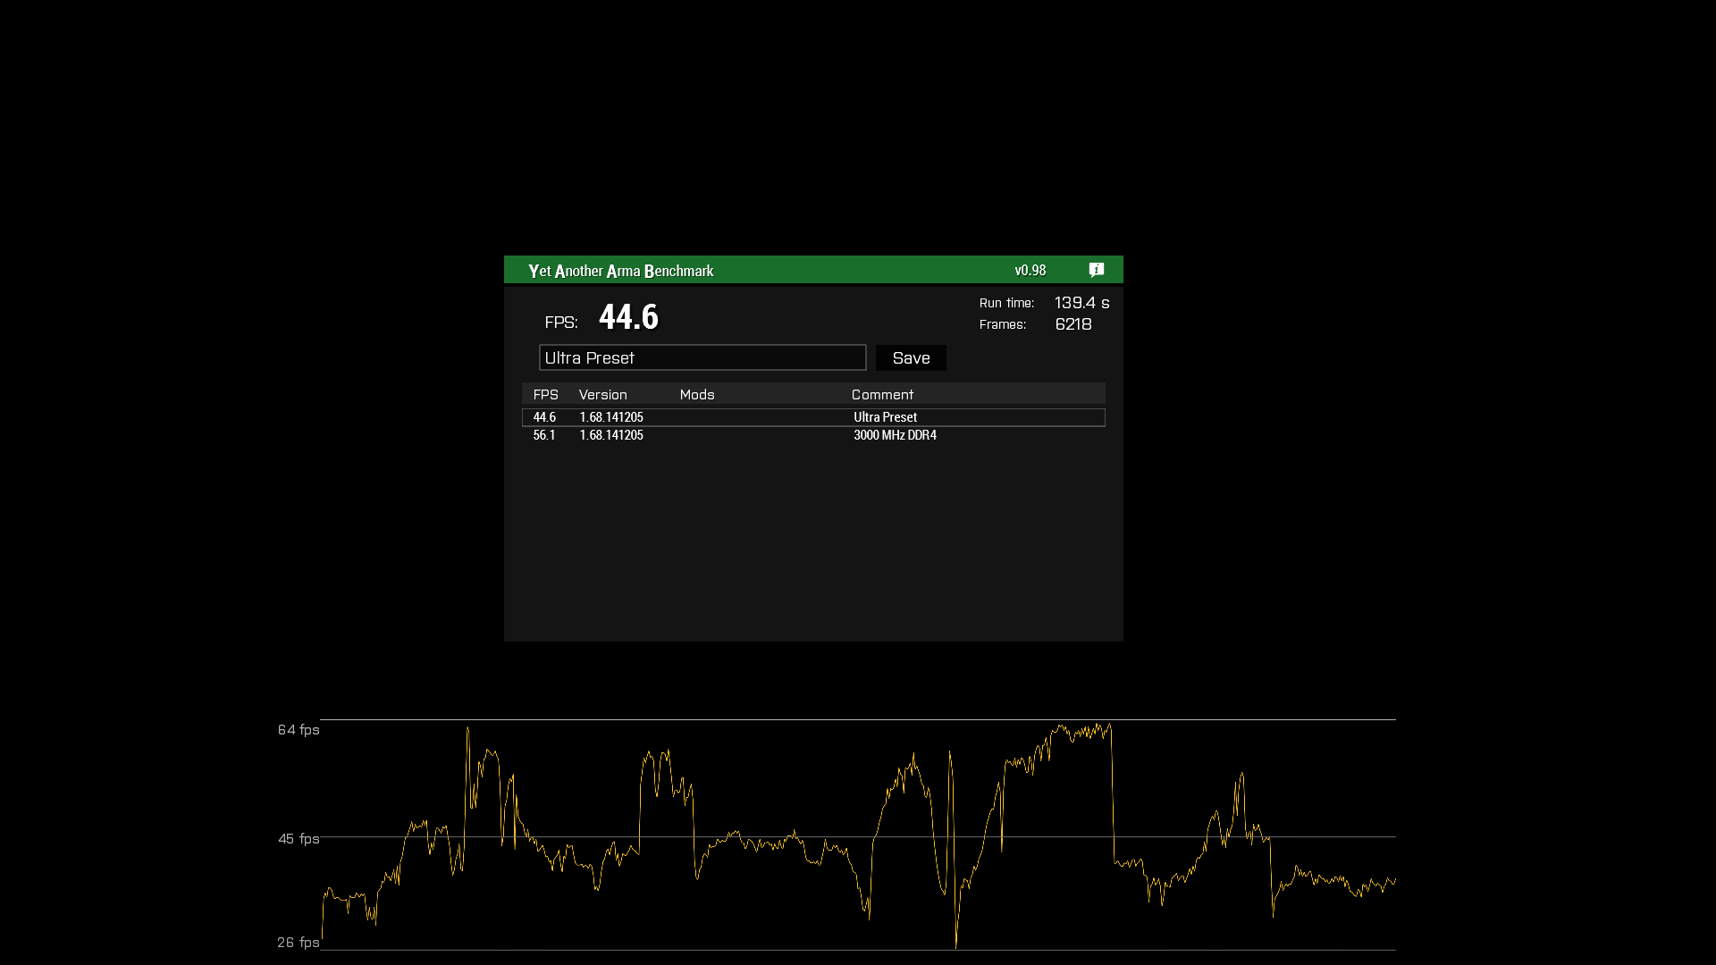Click the Comment column header
The height and width of the screenshot is (965, 1716).
point(882,395)
